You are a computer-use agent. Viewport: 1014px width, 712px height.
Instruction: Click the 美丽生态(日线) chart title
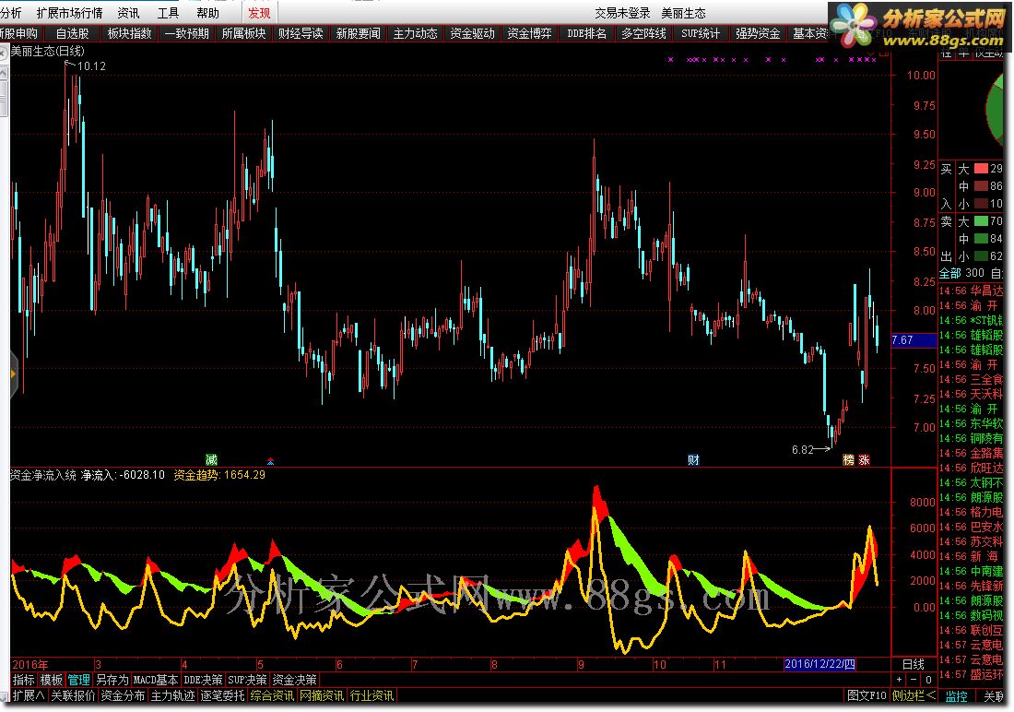coord(47,51)
